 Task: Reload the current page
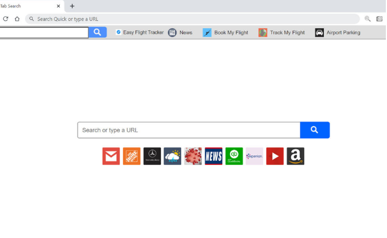6,19
